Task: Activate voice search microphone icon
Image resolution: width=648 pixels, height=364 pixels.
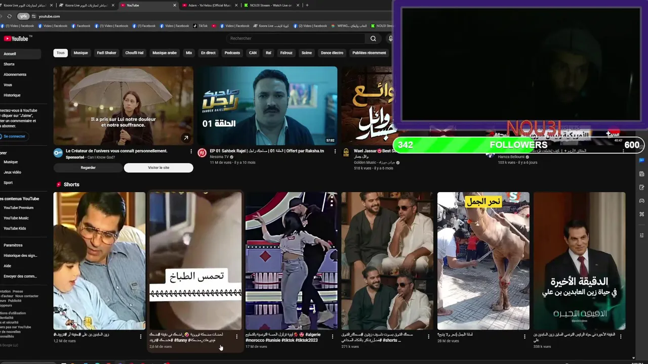Action: [390, 38]
